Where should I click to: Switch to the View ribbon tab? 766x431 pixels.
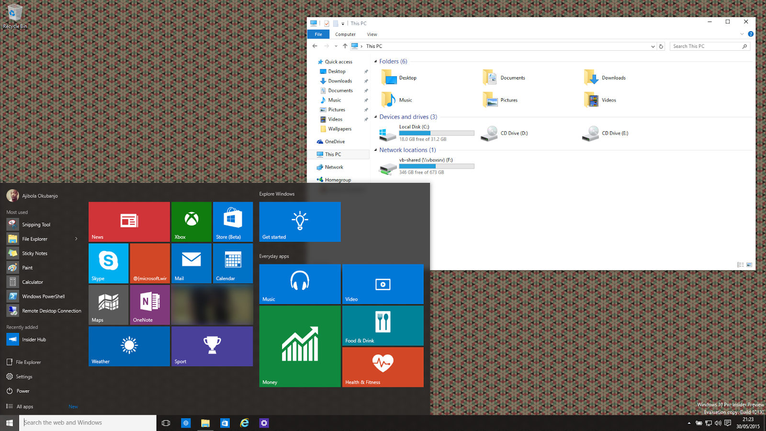[372, 34]
